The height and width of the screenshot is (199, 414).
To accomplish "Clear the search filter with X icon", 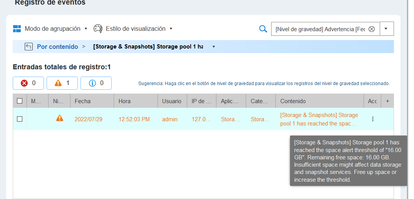I will pyautogui.click(x=372, y=29).
